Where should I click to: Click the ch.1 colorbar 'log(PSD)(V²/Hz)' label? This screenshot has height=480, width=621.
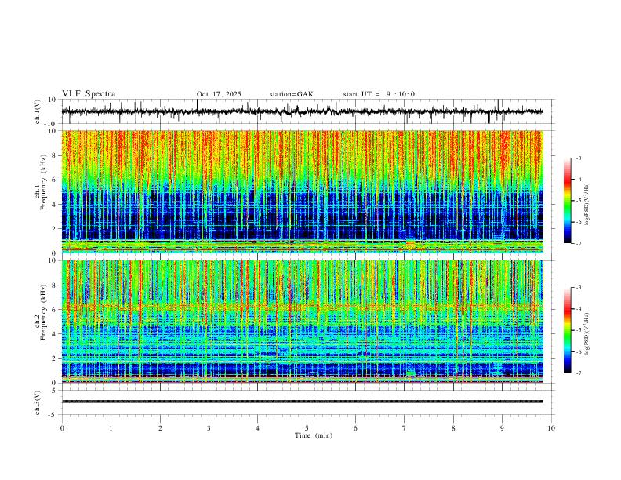(587, 204)
